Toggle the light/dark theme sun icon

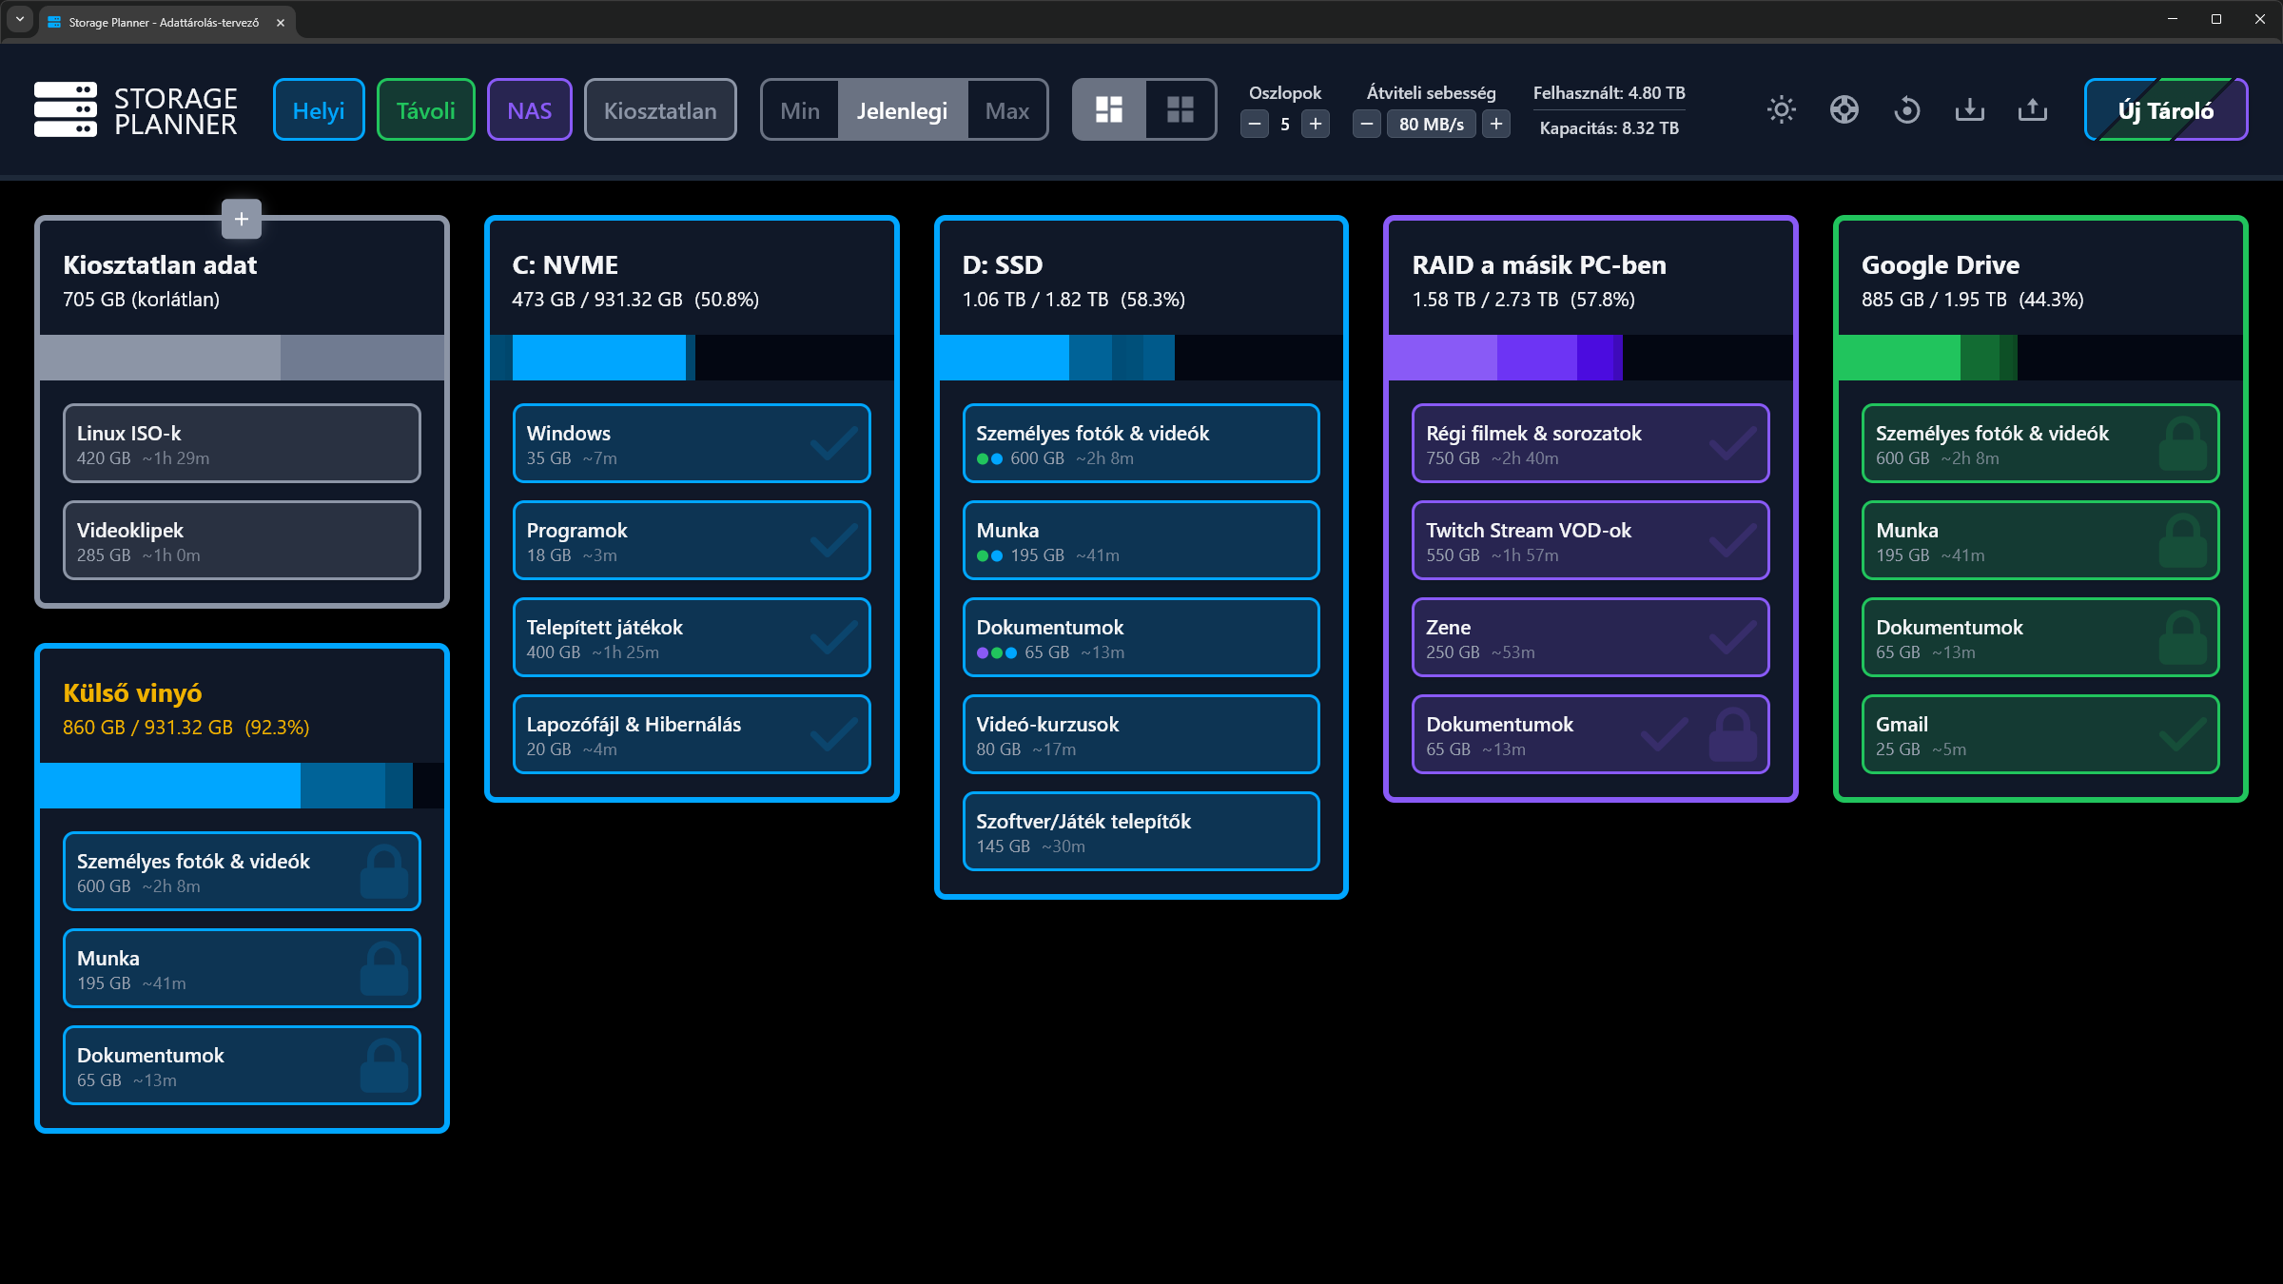(x=1781, y=110)
